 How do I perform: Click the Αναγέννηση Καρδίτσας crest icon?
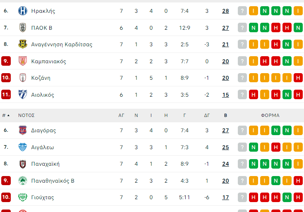[x=22, y=45]
